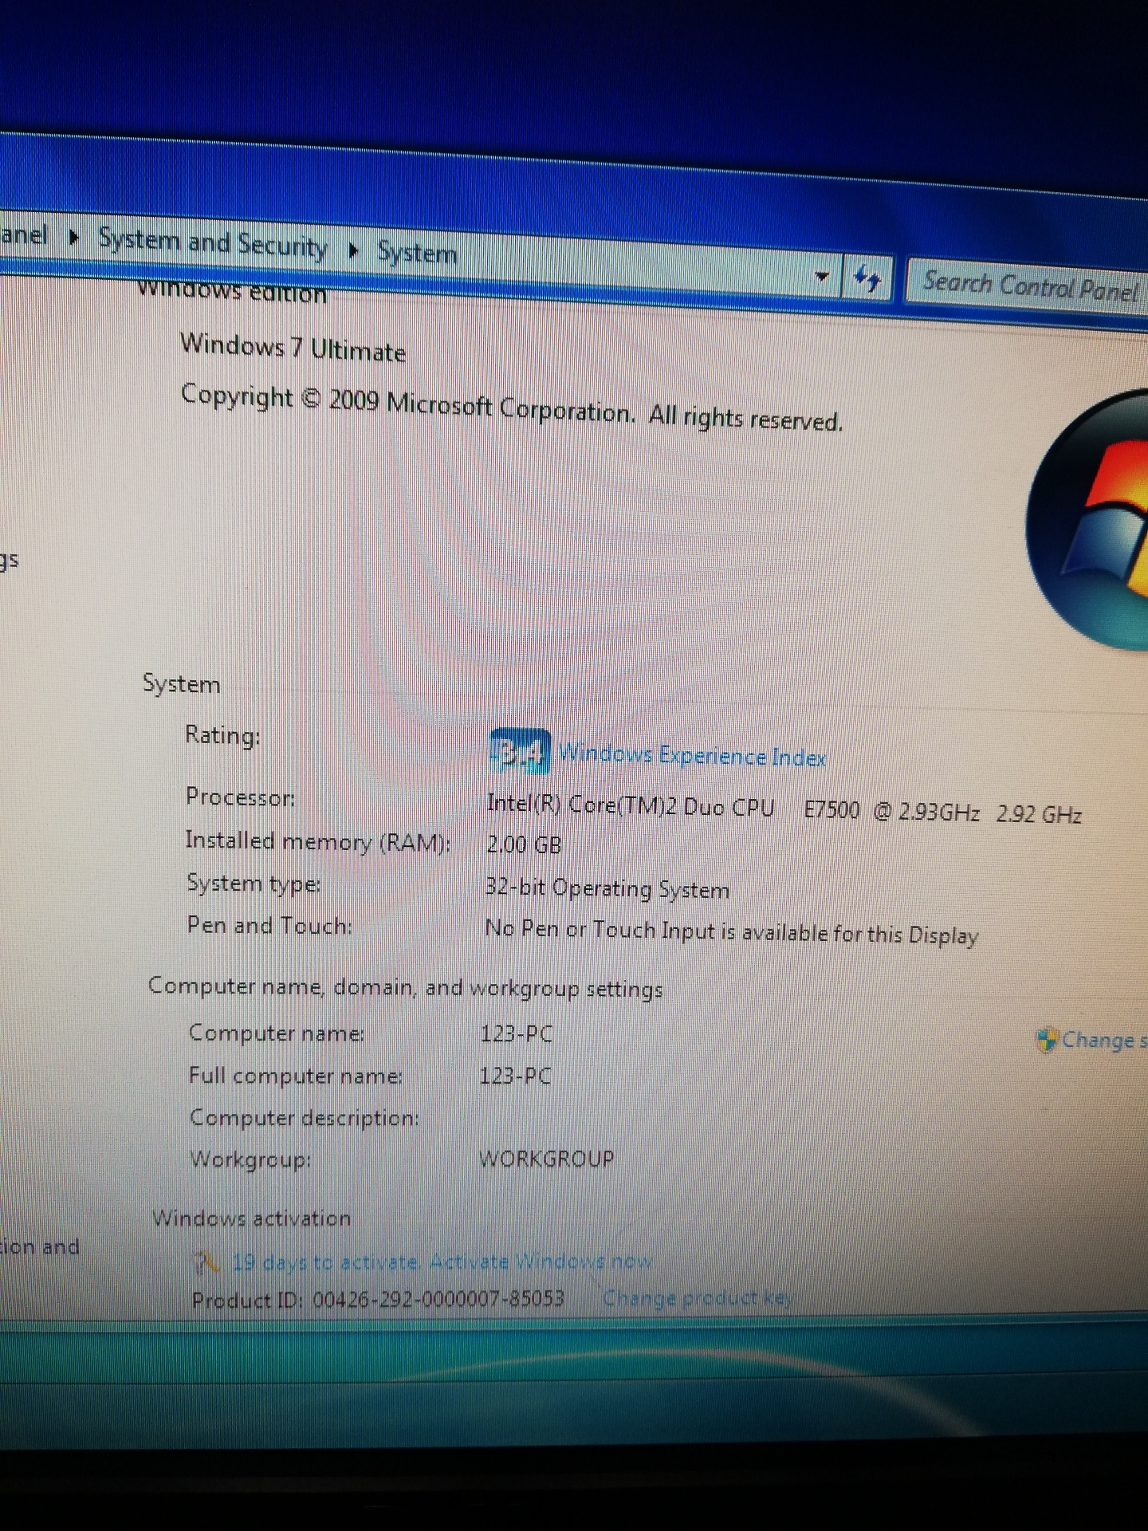
Task: Select the 32-bit Operating System text
Action: pyautogui.click(x=607, y=888)
